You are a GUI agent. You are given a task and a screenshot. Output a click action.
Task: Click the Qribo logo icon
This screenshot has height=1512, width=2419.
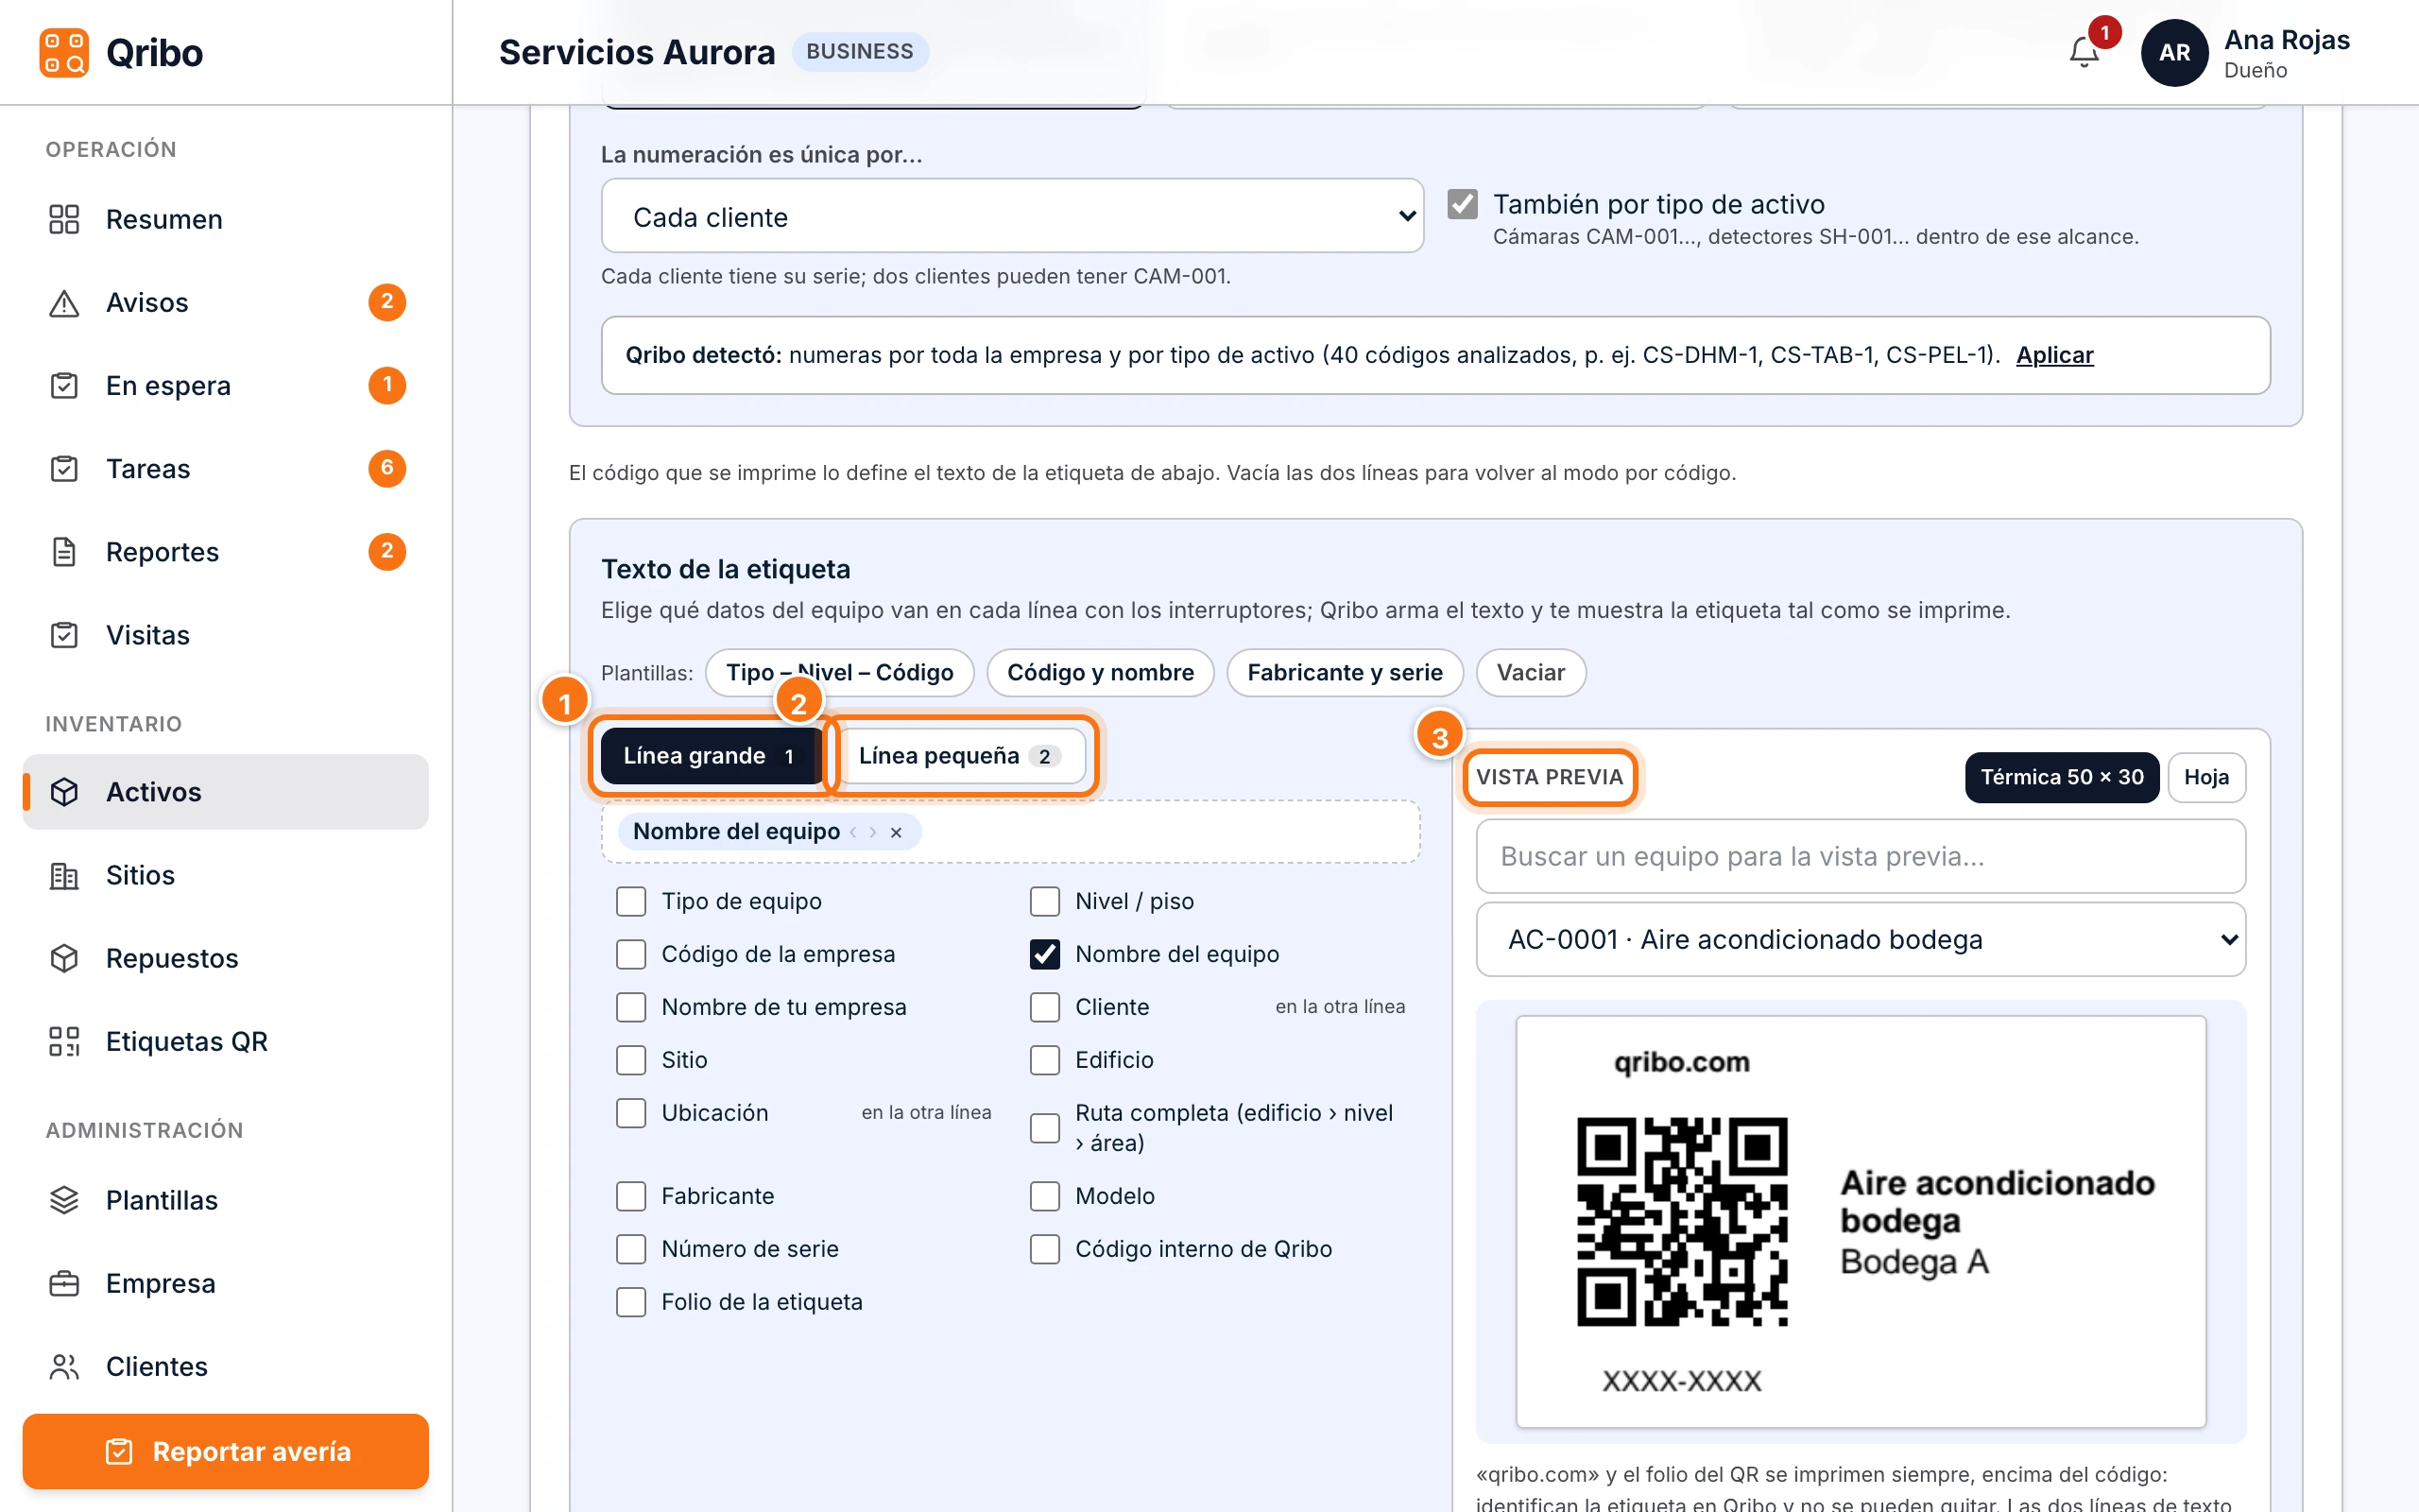coord(64,52)
